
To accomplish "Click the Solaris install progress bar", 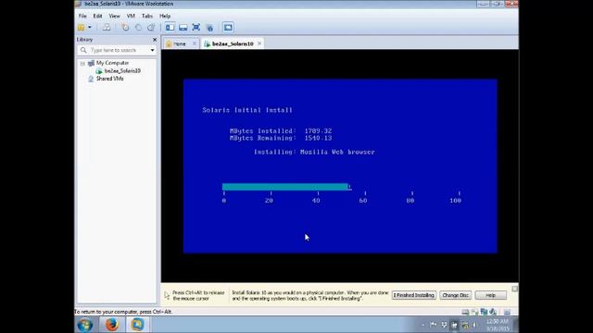I will [x=285, y=187].
